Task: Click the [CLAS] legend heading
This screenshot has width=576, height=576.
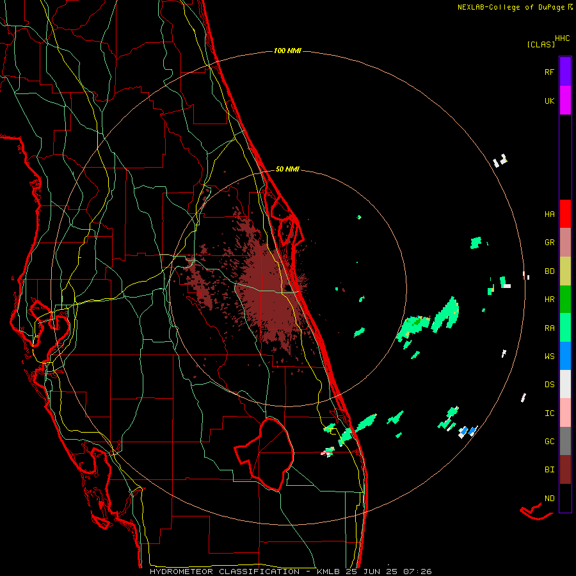Action: tap(541, 45)
